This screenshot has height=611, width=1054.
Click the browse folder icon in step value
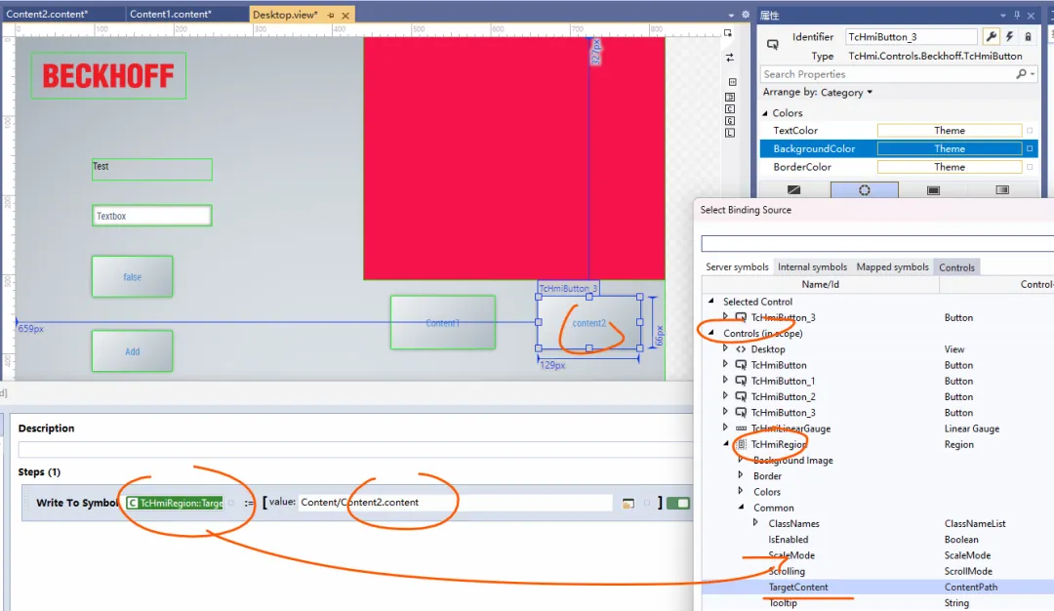coord(628,503)
